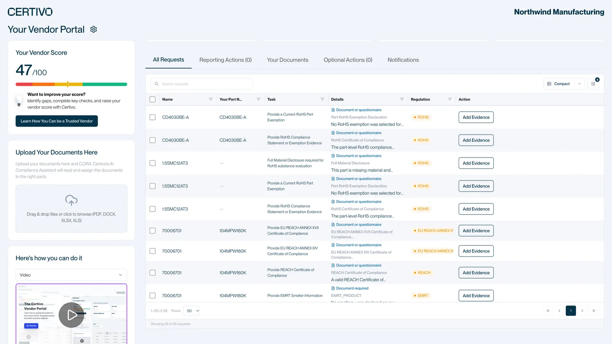Click the vendor score marker on the bar
Viewport: 612px width, 344px height.
click(68, 84)
